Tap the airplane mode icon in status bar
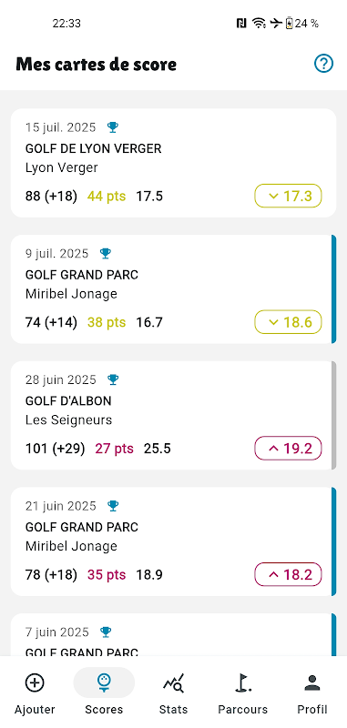Screen dimensions: 347x728 click(276, 24)
